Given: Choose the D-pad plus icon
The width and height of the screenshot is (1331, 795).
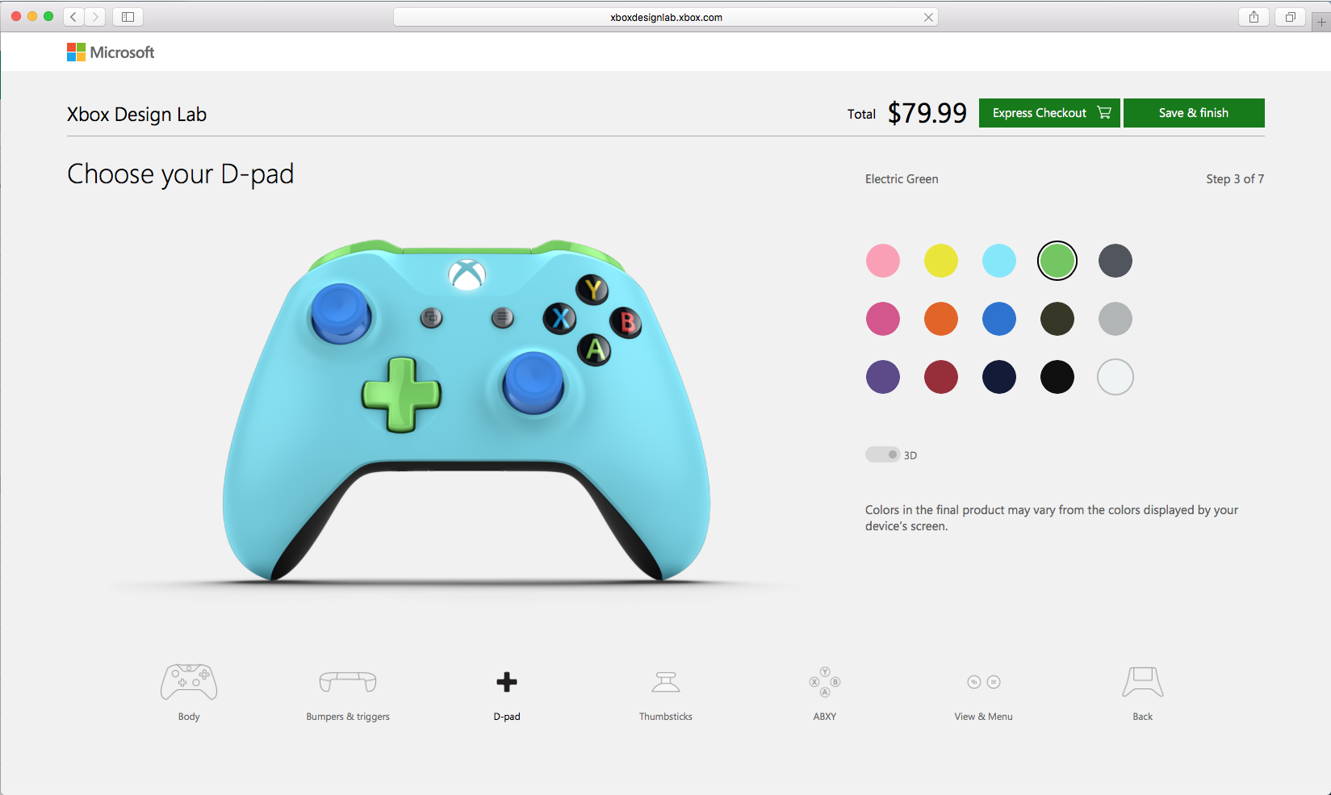Looking at the screenshot, I should [507, 683].
